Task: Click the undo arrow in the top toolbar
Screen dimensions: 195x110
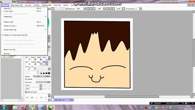Action: (x=53, y=9)
